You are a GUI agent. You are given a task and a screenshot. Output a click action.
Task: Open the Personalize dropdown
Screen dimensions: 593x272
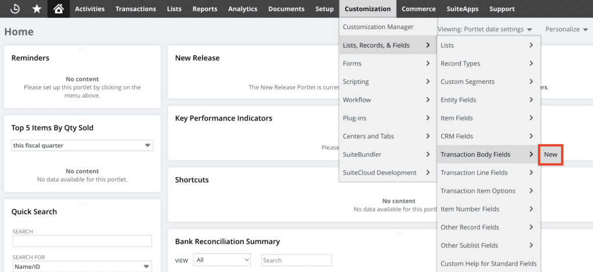[567, 29]
